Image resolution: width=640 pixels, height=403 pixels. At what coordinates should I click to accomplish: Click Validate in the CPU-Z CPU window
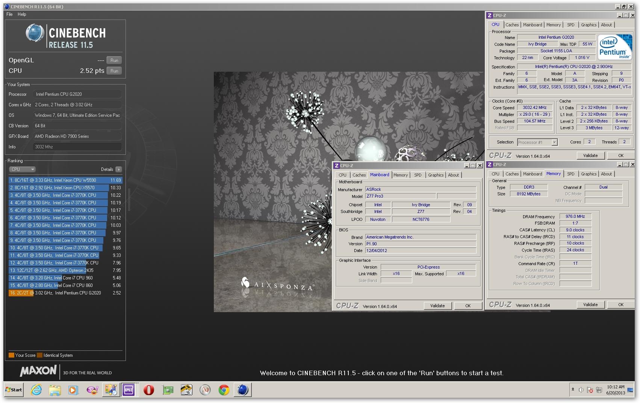click(x=590, y=155)
